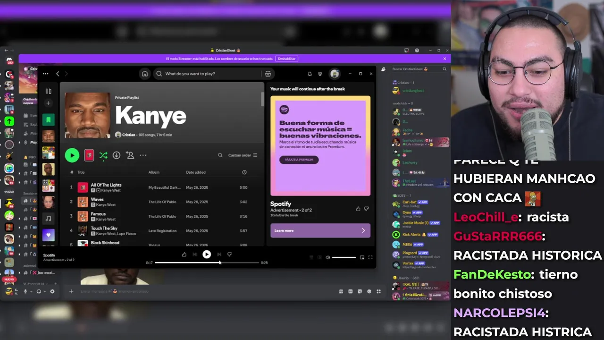Open the green bookmark tile in Spotify sidebar

[x=48, y=120]
